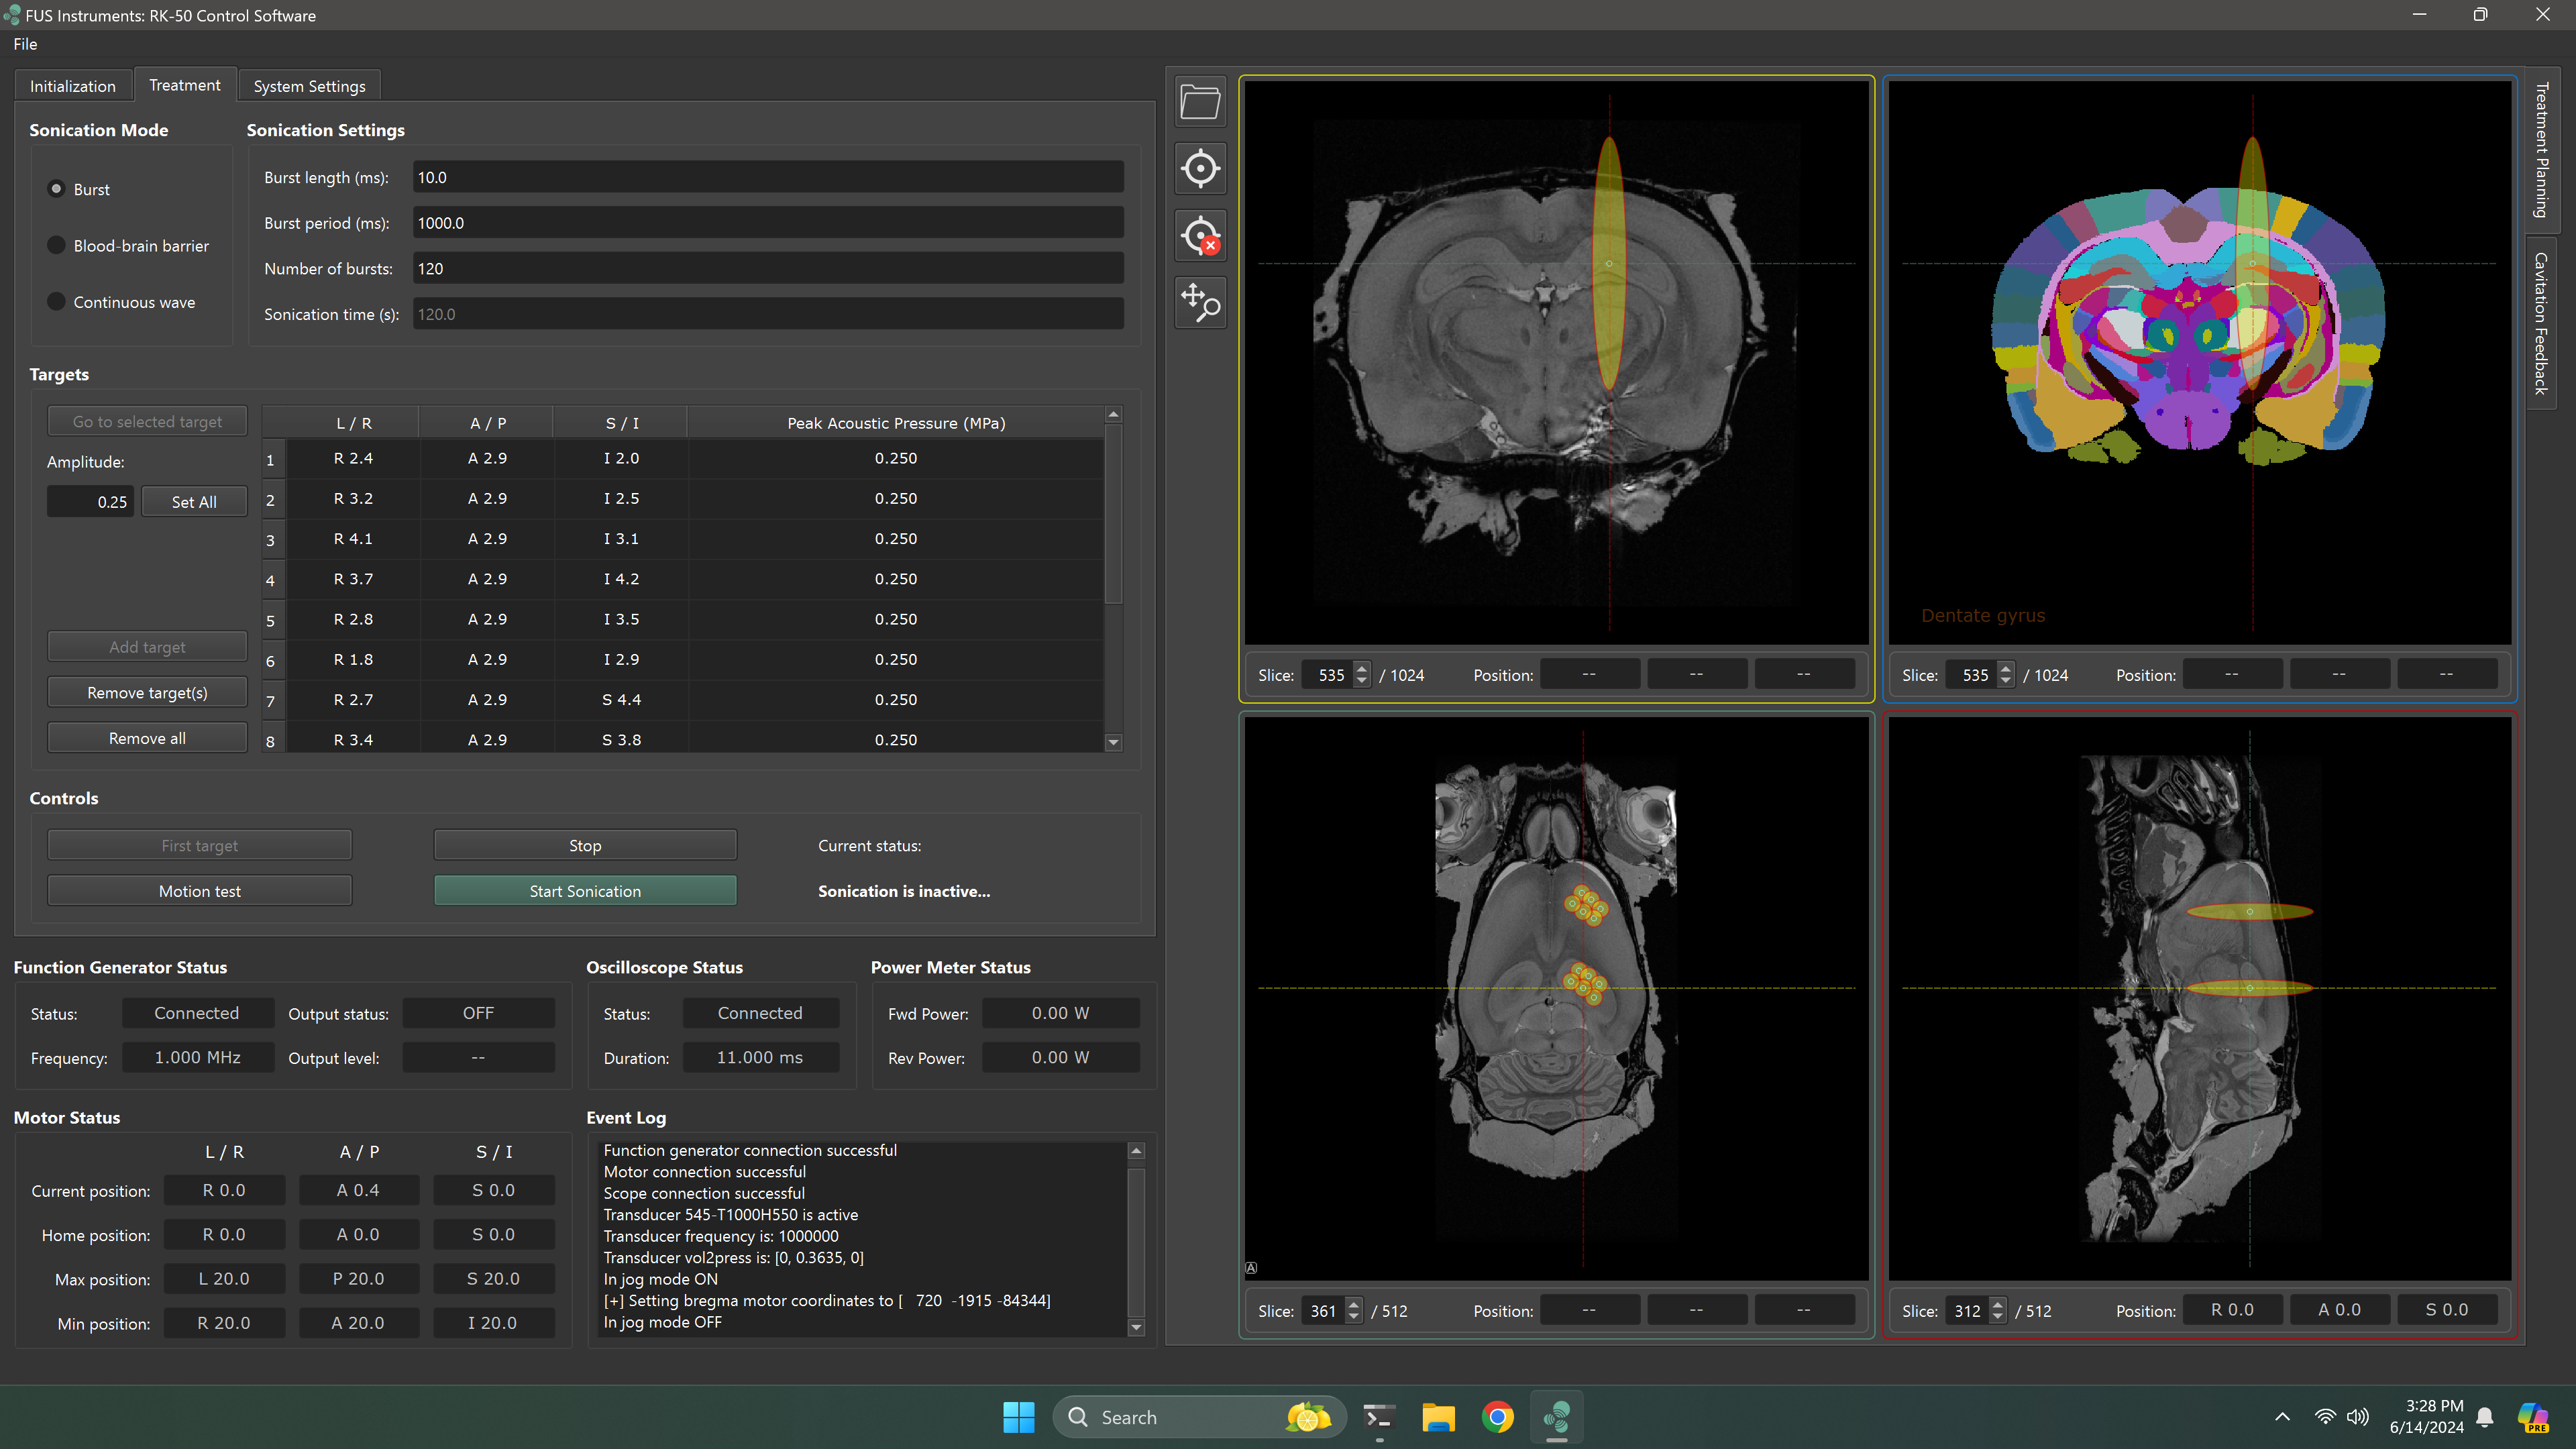Screen dimensions: 2576x1449
Task: Click the Set All amplitude button
Action: coord(194,502)
